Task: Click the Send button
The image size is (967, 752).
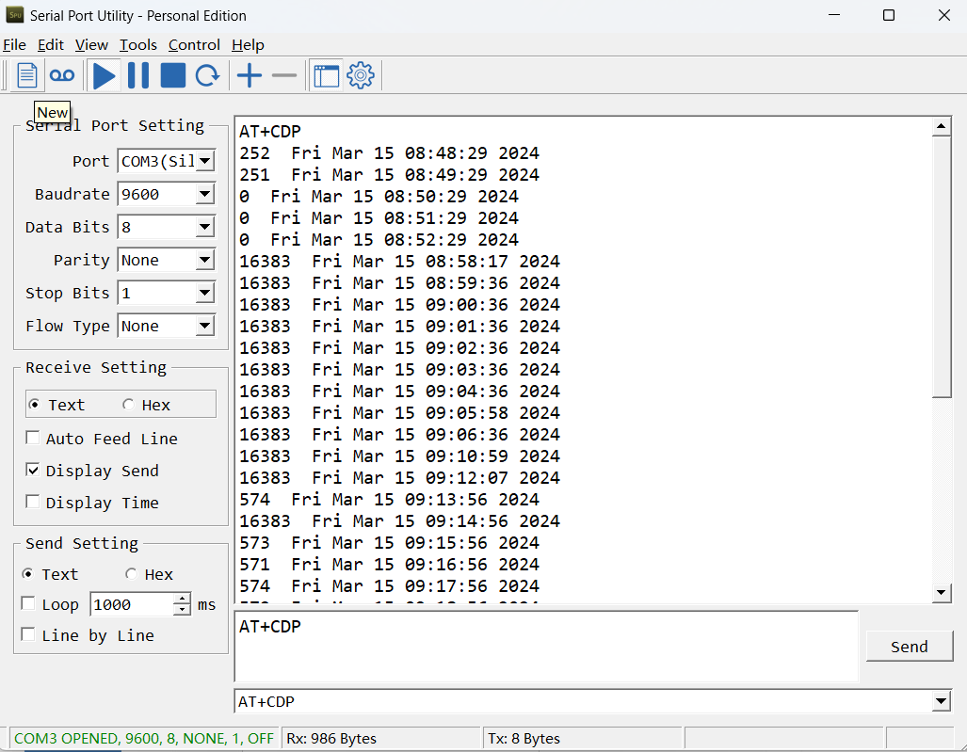Action: (909, 647)
